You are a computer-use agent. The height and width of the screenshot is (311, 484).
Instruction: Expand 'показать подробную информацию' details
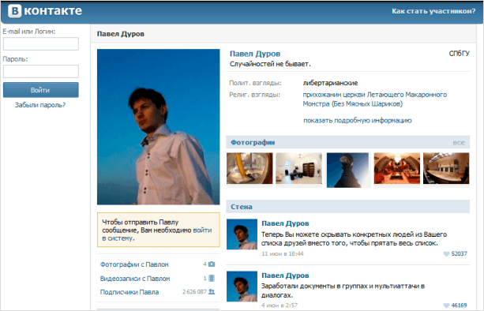tap(358, 120)
